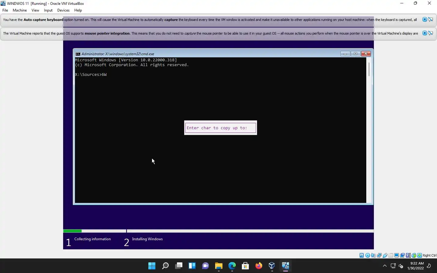The image size is (437, 273).
Task: Click the X:\Sources>6W command line
Action: click(91, 75)
